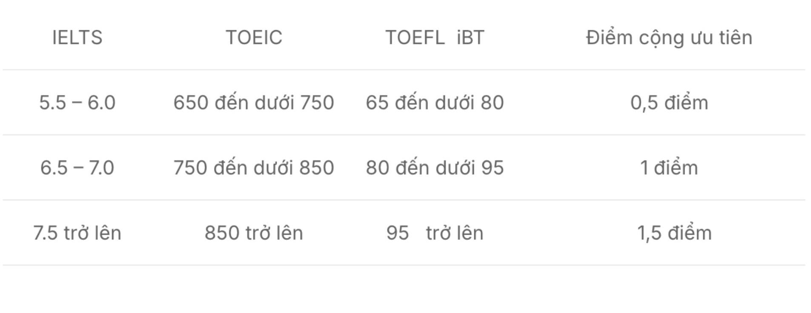Click the Điểm cộng ưu tiên header

pos(669,37)
